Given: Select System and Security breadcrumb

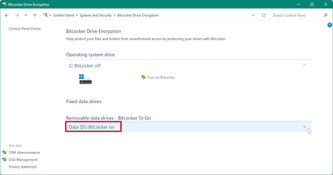Looking at the screenshot, I should (96, 15).
